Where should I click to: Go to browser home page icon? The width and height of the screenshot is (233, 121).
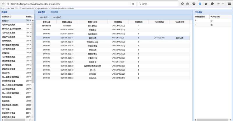click(x=206, y=4)
